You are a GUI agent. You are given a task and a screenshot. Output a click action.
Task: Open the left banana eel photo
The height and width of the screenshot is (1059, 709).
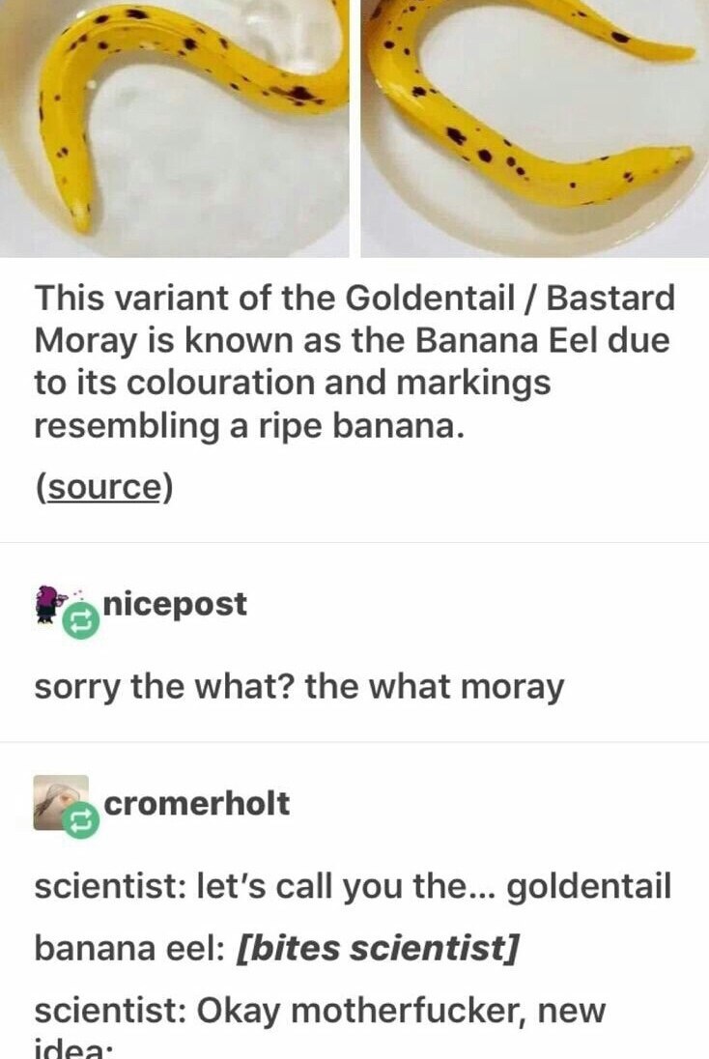pyautogui.click(x=174, y=129)
